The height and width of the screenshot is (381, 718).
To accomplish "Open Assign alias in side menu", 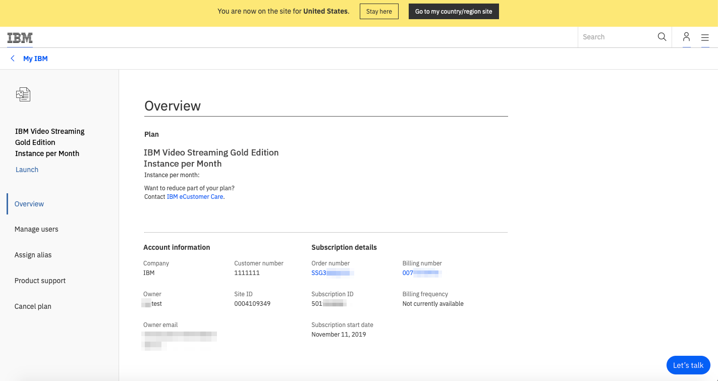I will 33,255.
